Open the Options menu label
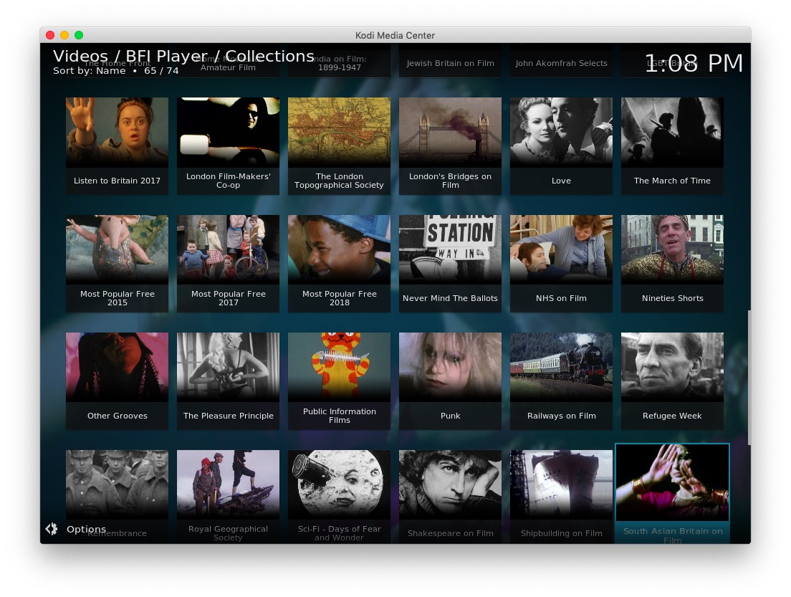The image size is (791, 597). (x=86, y=530)
